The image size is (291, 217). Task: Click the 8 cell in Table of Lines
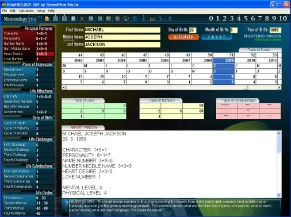click(x=116, y=111)
